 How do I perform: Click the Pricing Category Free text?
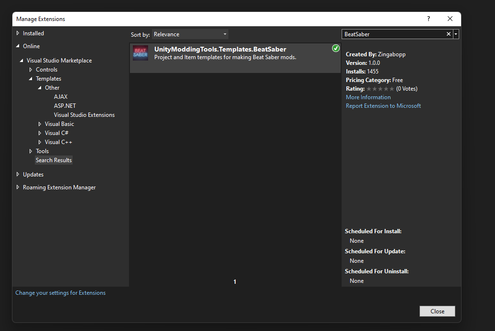tap(375, 80)
